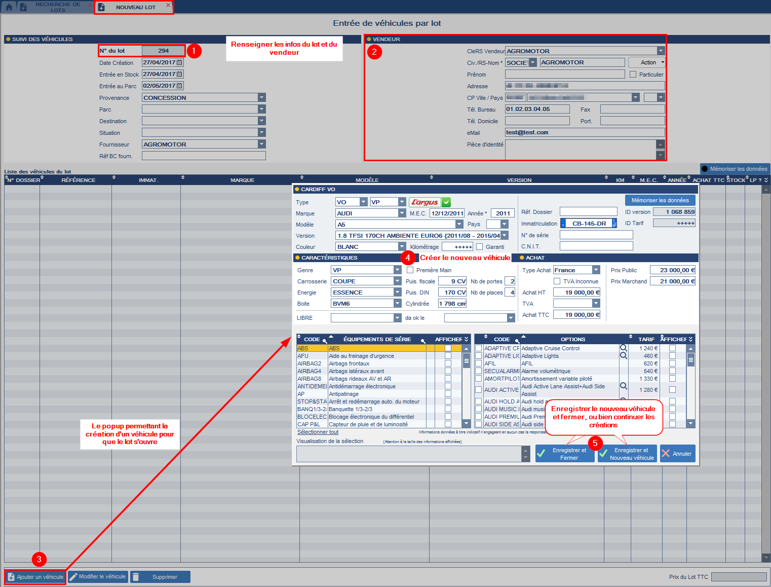Check Afficher box for ABS equipment
771x587 pixels.
pos(448,348)
